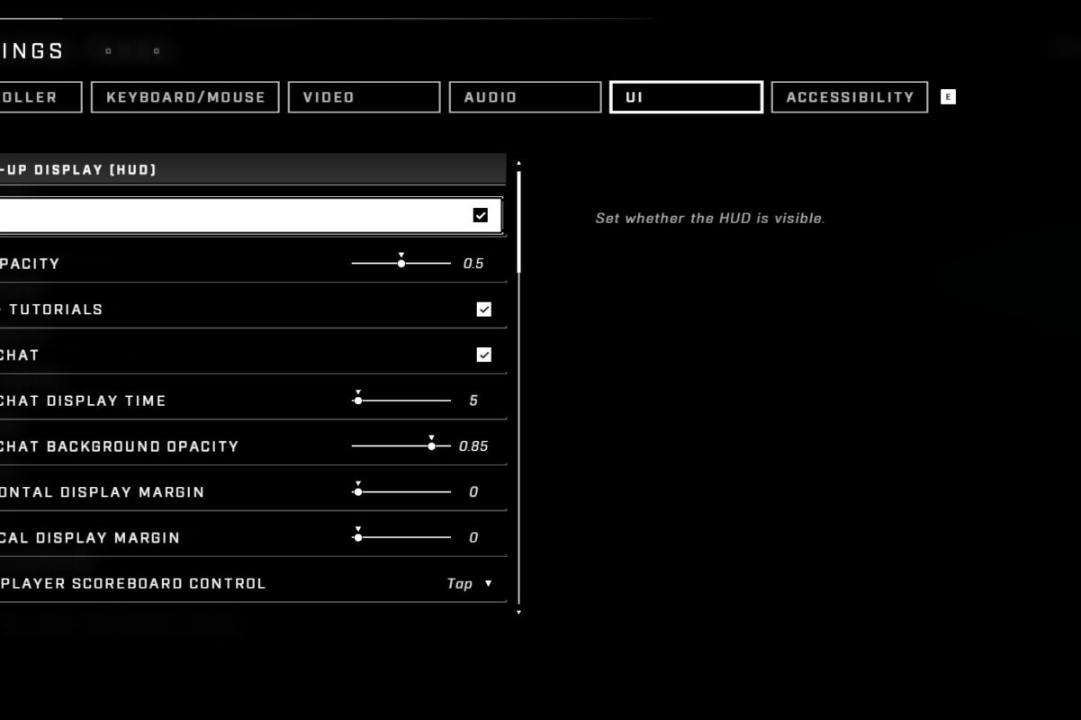The image size is (1081, 720).
Task: Select the Accessibility tab
Action: (x=850, y=97)
